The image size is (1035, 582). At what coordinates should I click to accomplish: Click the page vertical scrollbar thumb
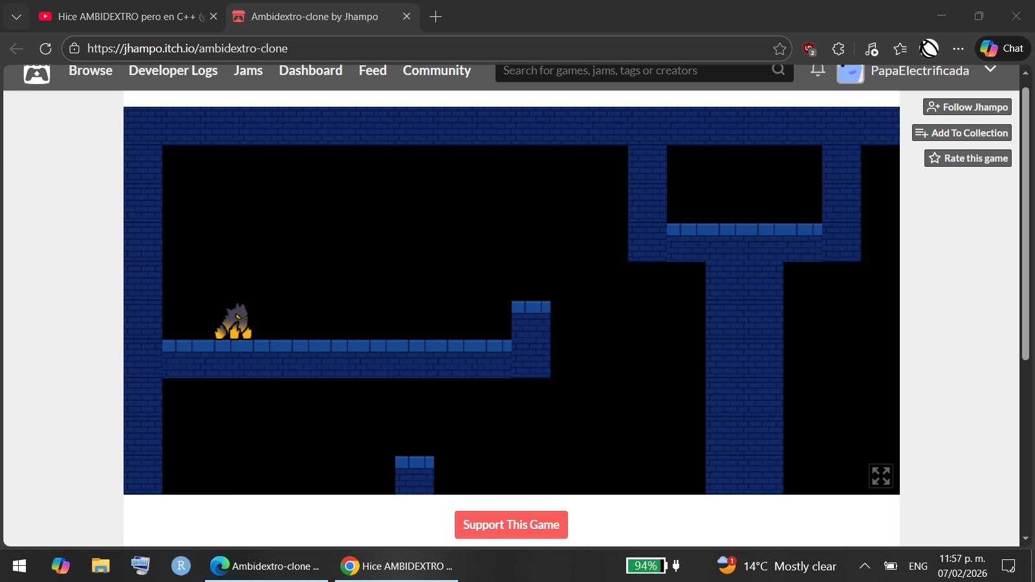pos(1025,223)
